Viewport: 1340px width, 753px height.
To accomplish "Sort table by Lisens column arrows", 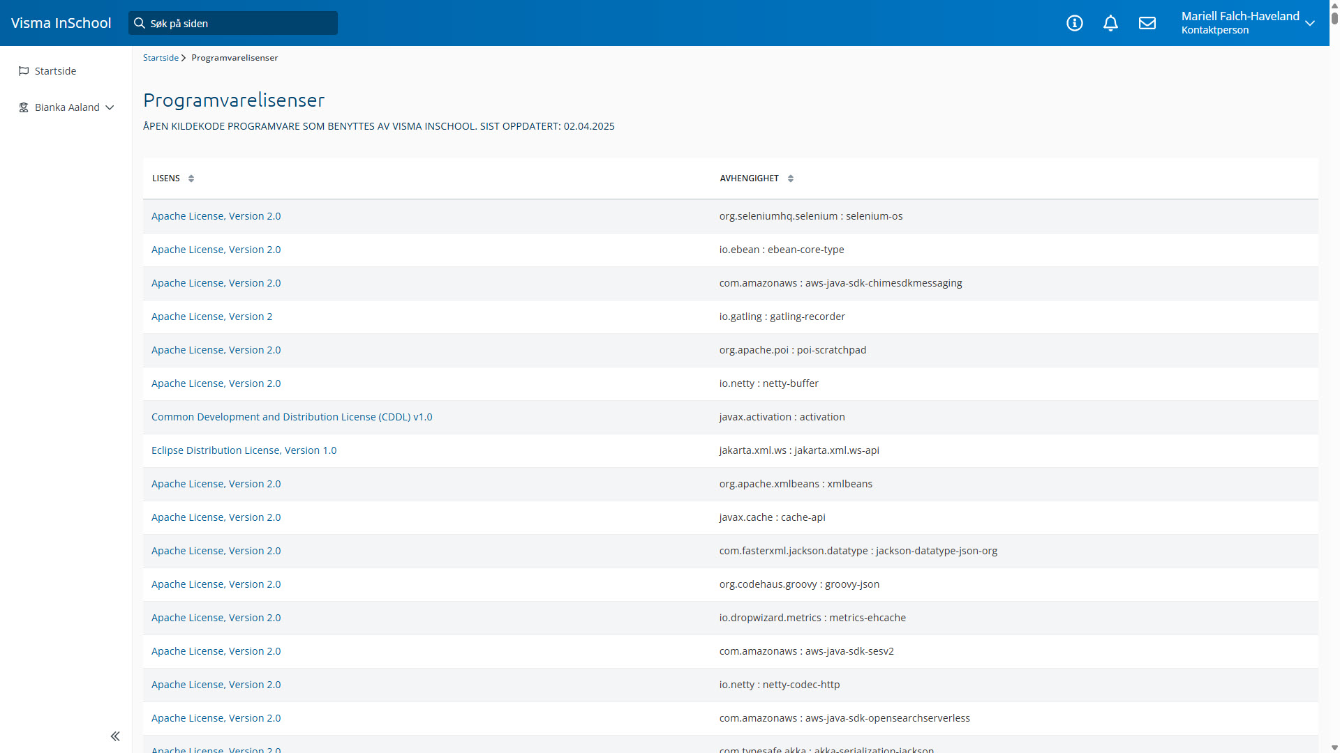I will coord(191,178).
